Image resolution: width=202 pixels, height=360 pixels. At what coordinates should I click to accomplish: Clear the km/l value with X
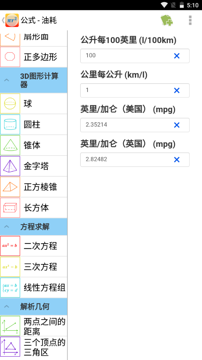[176, 91]
